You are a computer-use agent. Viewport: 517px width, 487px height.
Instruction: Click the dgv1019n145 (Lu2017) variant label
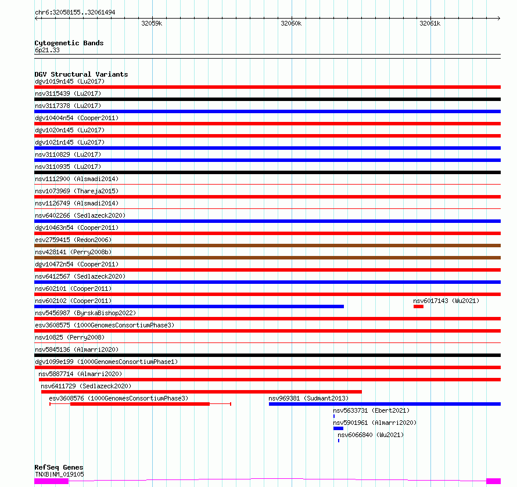coord(70,81)
